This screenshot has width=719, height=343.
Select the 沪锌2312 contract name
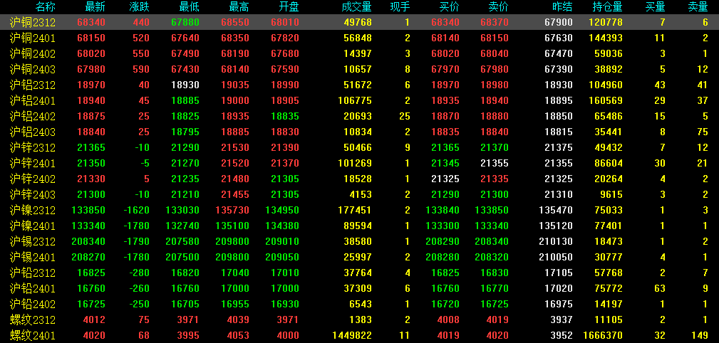(33, 147)
